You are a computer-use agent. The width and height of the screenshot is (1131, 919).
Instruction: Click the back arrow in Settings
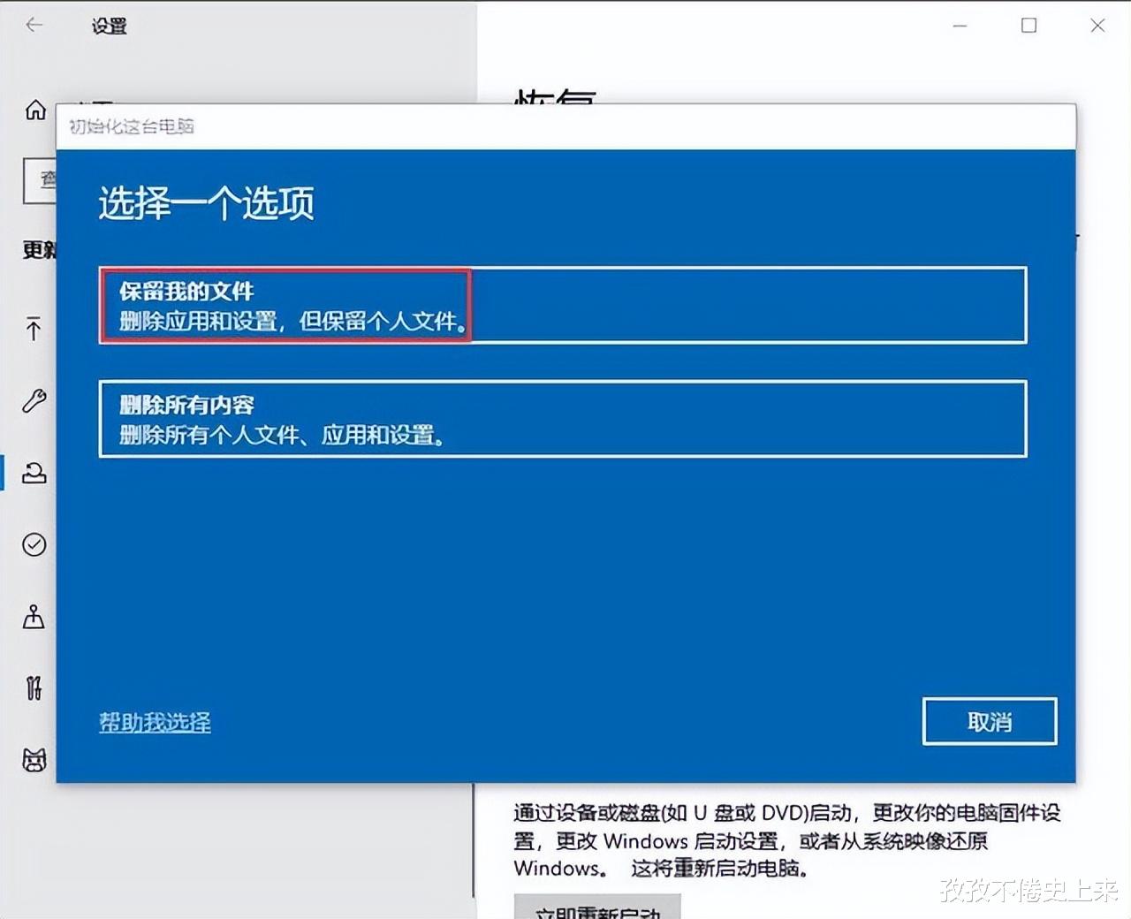pyautogui.click(x=34, y=26)
